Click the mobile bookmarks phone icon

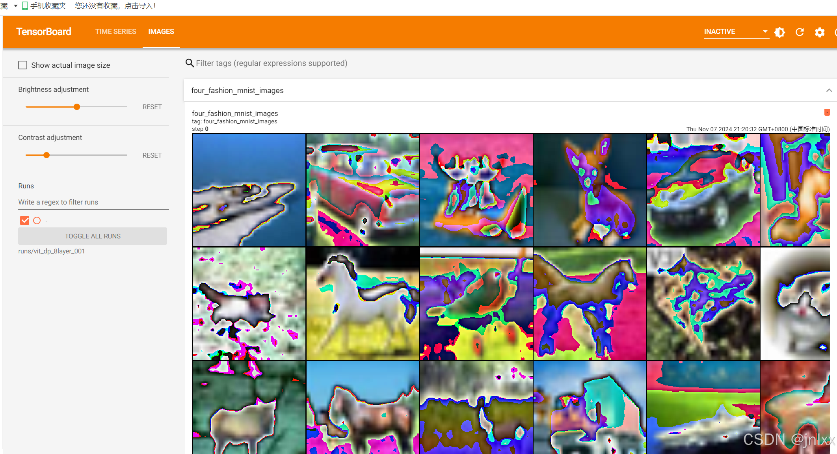pos(25,6)
